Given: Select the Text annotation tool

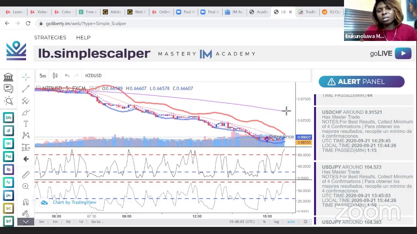Looking at the screenshot, I should (x=26, y=124).
